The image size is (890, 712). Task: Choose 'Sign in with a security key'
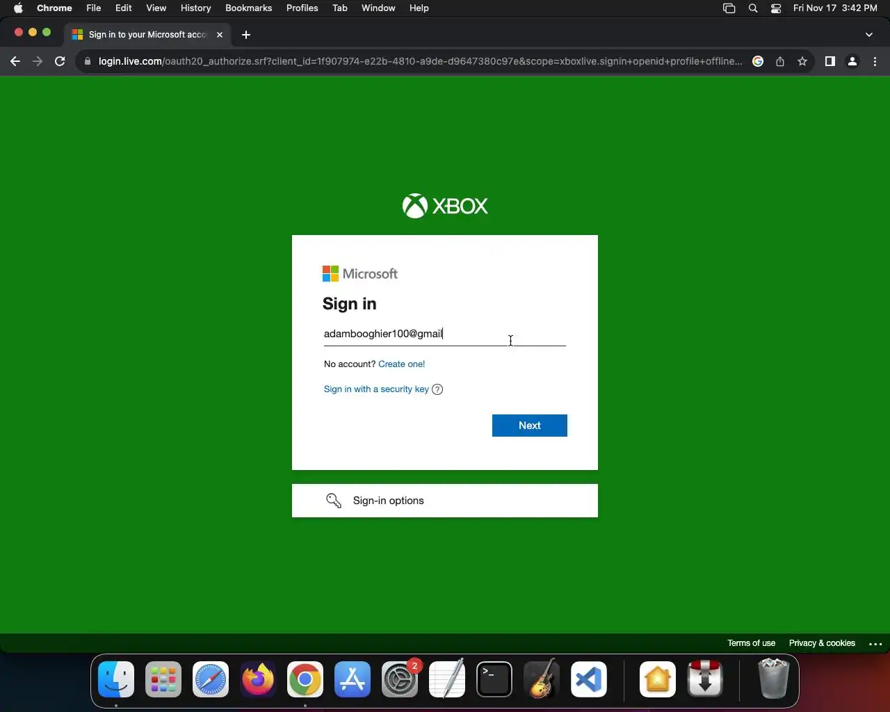(376, 389)
